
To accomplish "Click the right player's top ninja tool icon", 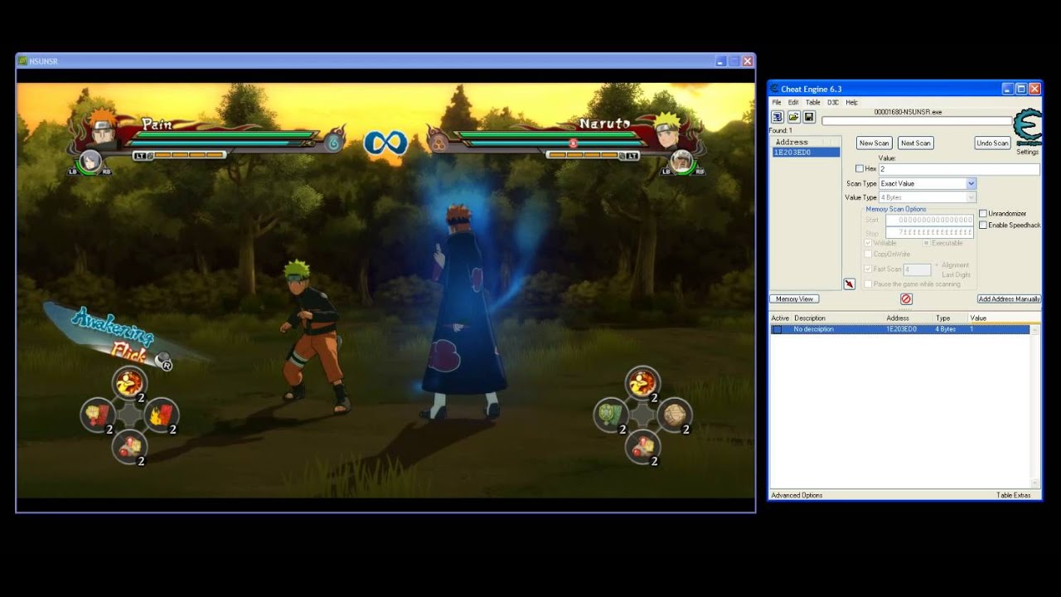I will [x=642, y=383].
